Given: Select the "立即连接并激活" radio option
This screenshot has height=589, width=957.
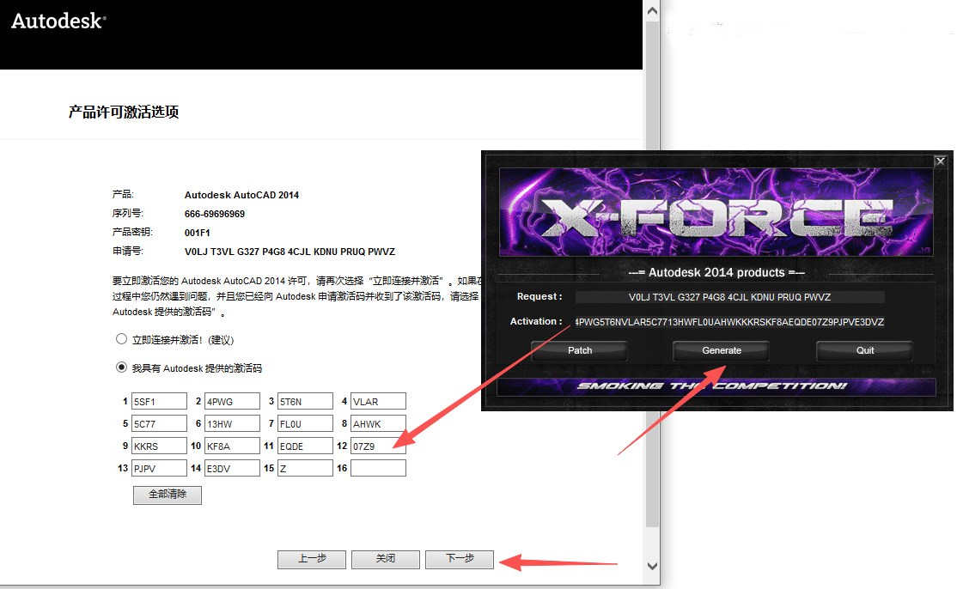Looking at the screenshot, I should coord(122,340).
